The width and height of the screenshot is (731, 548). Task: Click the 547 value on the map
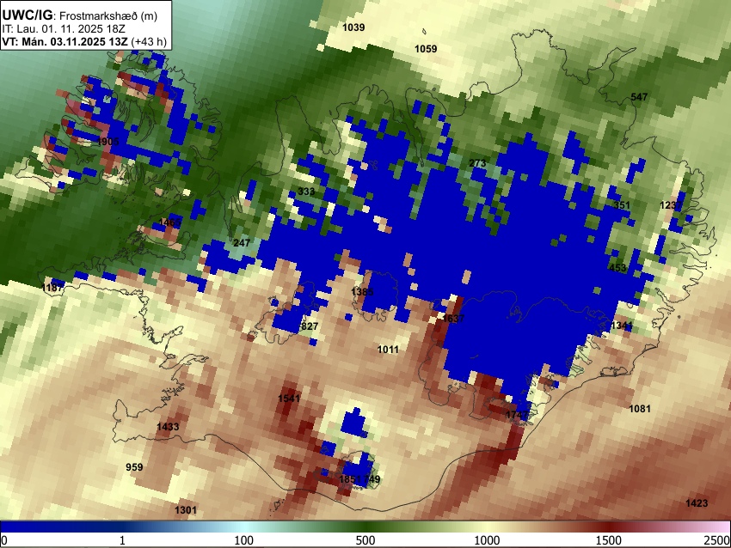point(639,97)
